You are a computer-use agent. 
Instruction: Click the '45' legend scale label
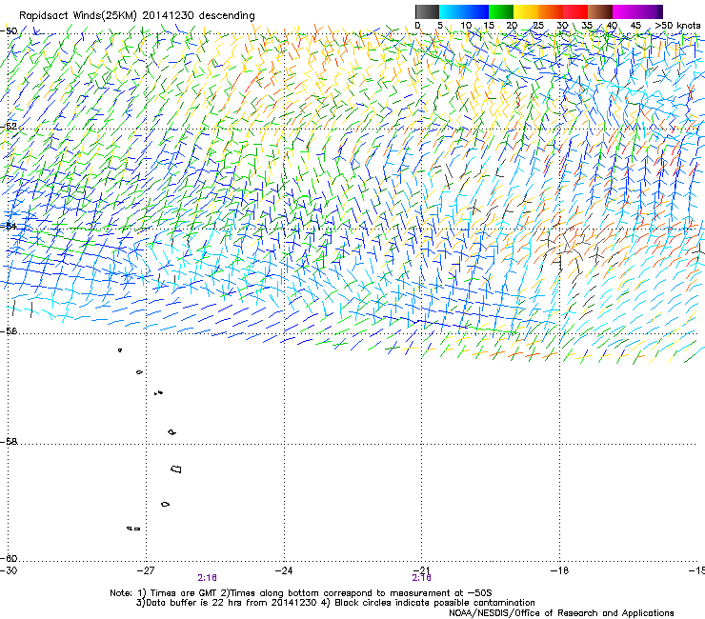click(635, 25)
